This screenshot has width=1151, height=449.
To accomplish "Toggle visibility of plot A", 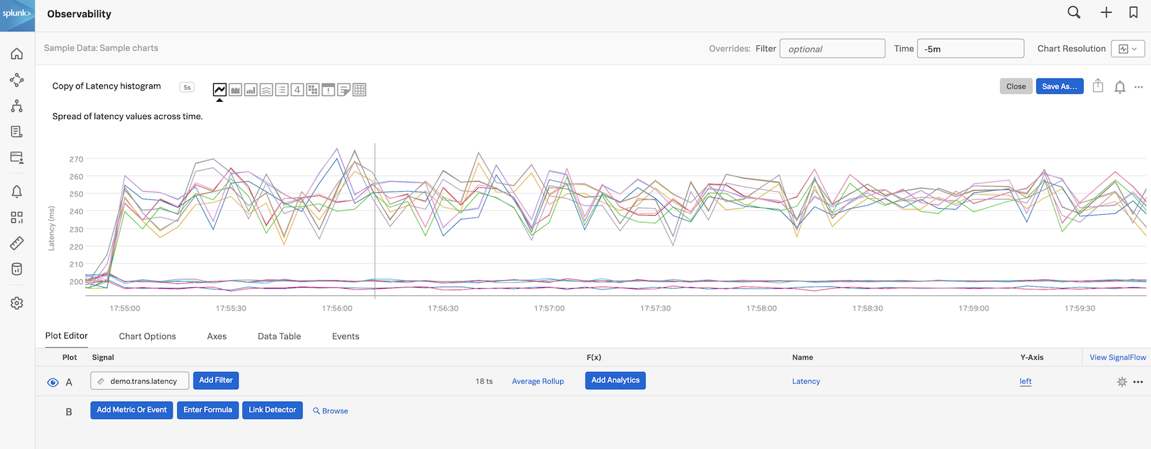I will (x=53, y=382).
